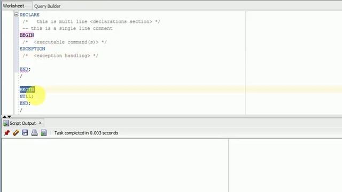Click the underlined END; after exception handling
342x192 pixels.
pyautogui.click(x=25, y=69)
